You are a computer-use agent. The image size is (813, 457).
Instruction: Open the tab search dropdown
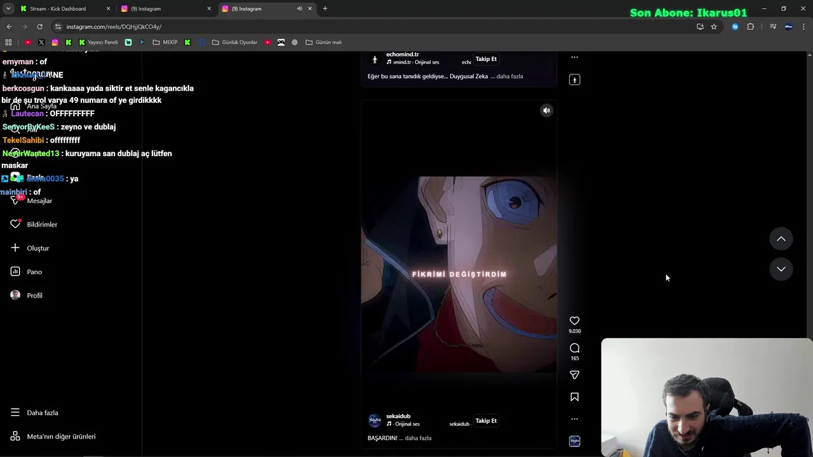coord(8,9)
